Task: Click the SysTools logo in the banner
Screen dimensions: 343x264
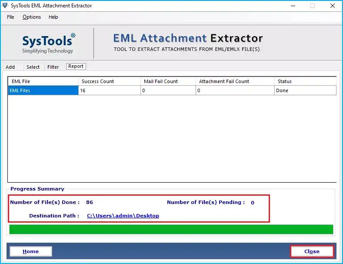Action: pos(48,43)
